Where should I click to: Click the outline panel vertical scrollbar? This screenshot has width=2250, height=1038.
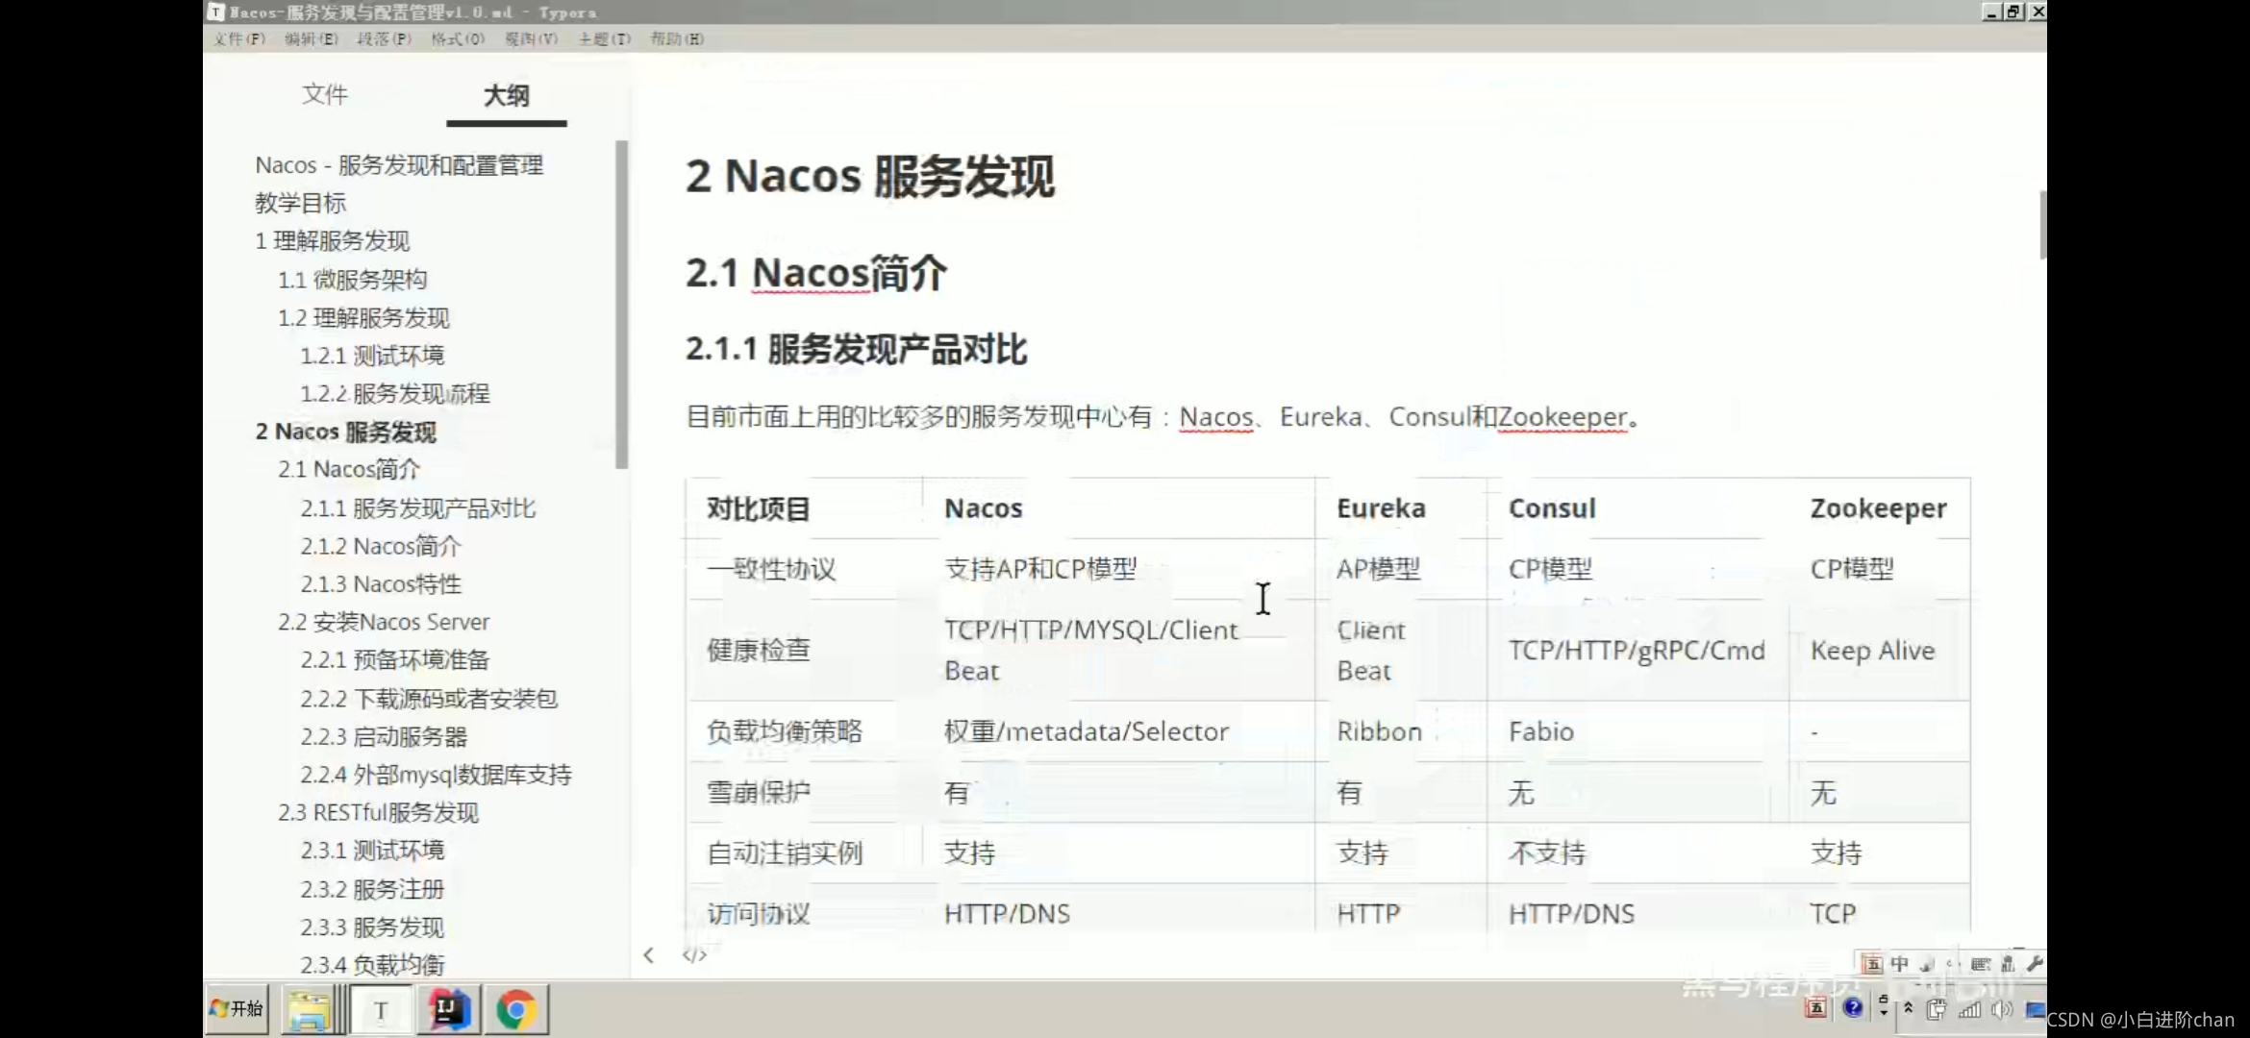click(621, 306)
